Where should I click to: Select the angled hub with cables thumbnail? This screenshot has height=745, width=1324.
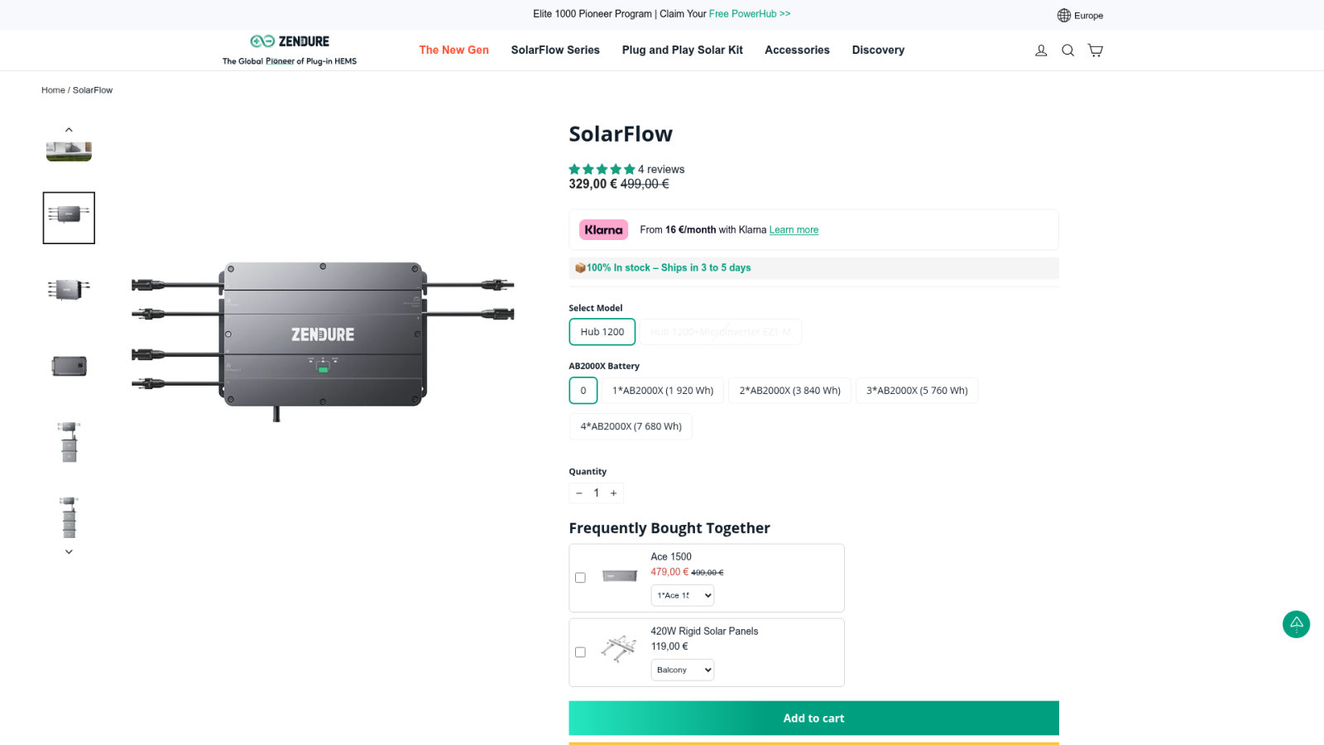click(69, 290)
